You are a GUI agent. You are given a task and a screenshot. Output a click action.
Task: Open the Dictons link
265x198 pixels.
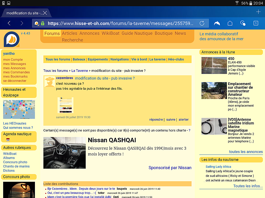[9, 171]
